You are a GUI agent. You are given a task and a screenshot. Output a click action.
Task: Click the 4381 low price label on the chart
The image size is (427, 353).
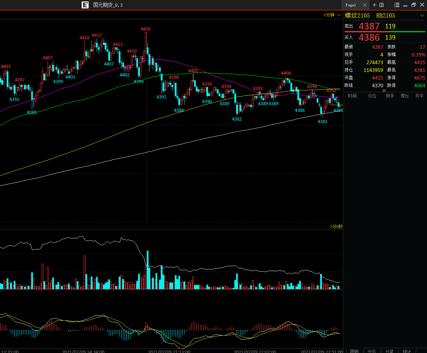coord(323,121)
